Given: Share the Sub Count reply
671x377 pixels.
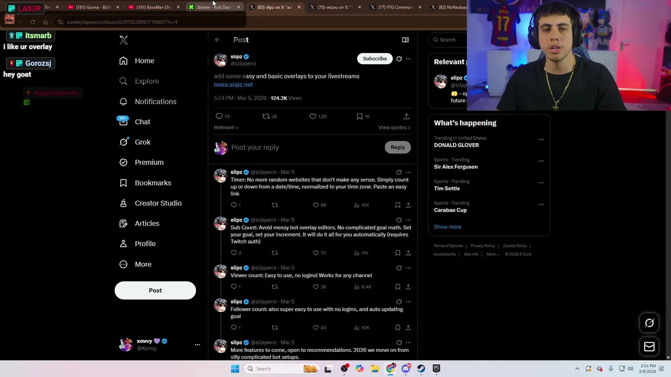Looking at the screenshot, I should pos(408,253).
